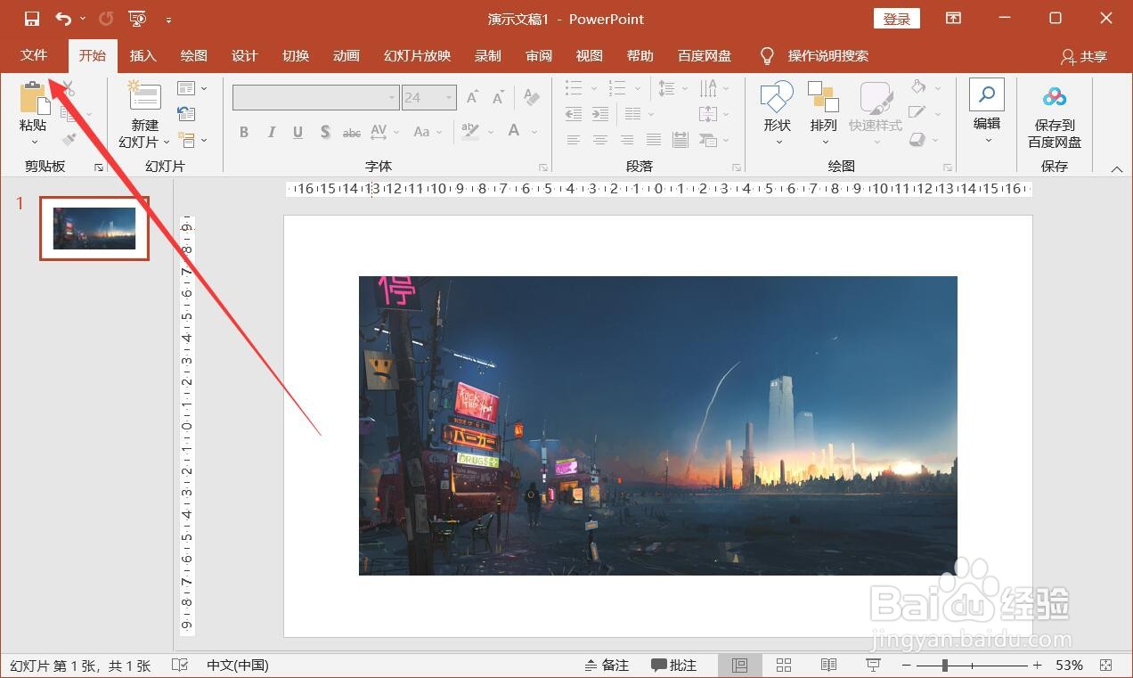
Task: Undo the last action
Action: tap(63, 19)
